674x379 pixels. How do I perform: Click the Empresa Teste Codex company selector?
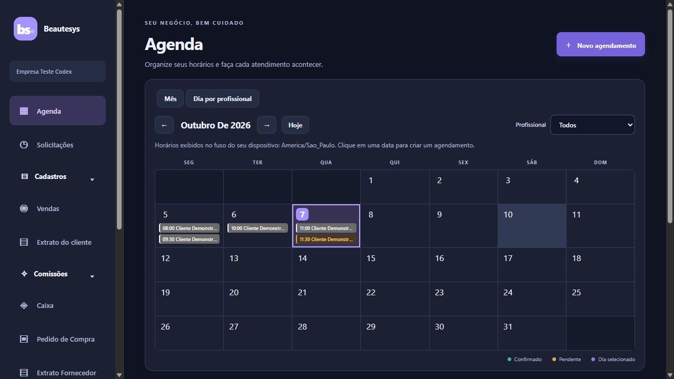coord(57,72)
